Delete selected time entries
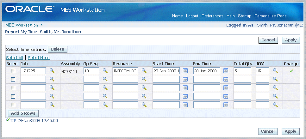306x139 pixels. click(x=57, y=49)
